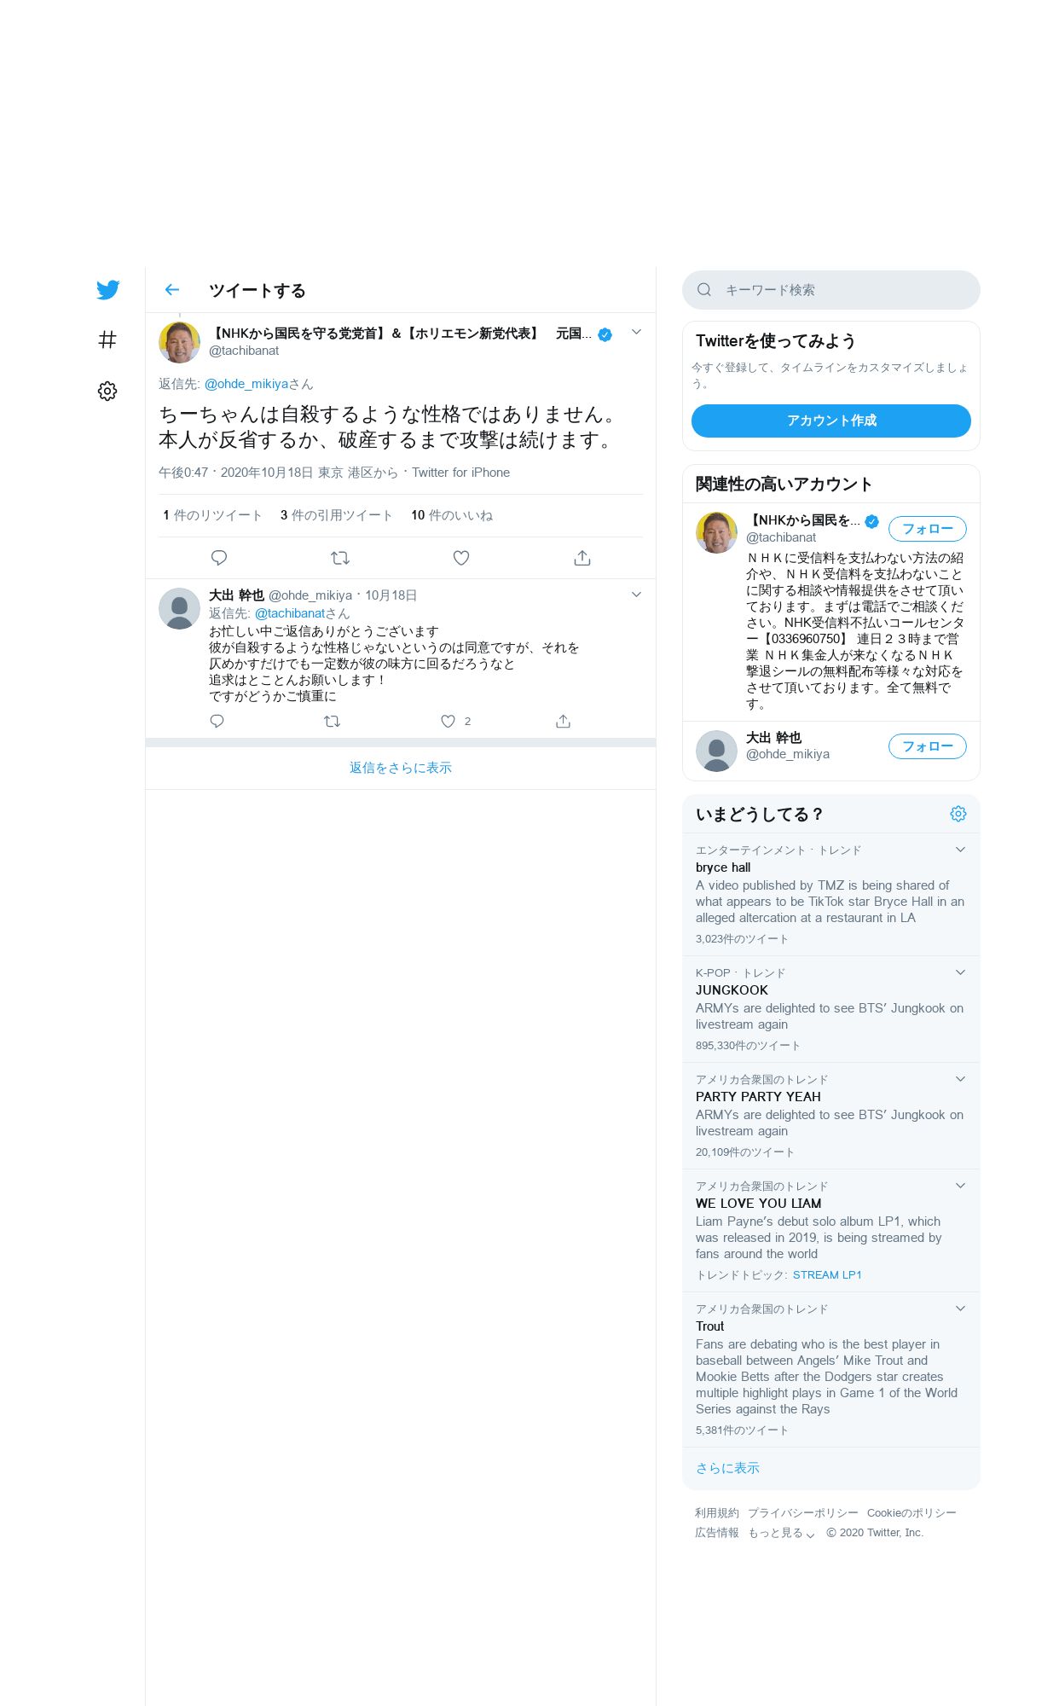1059x1706 pixels.
Task: Go back with the left arrow icon
Action: [x=172, y=290]
